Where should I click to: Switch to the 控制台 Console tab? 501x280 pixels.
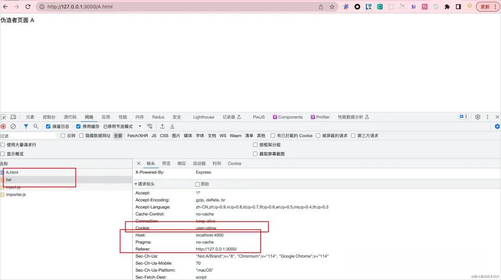[49, 117]
